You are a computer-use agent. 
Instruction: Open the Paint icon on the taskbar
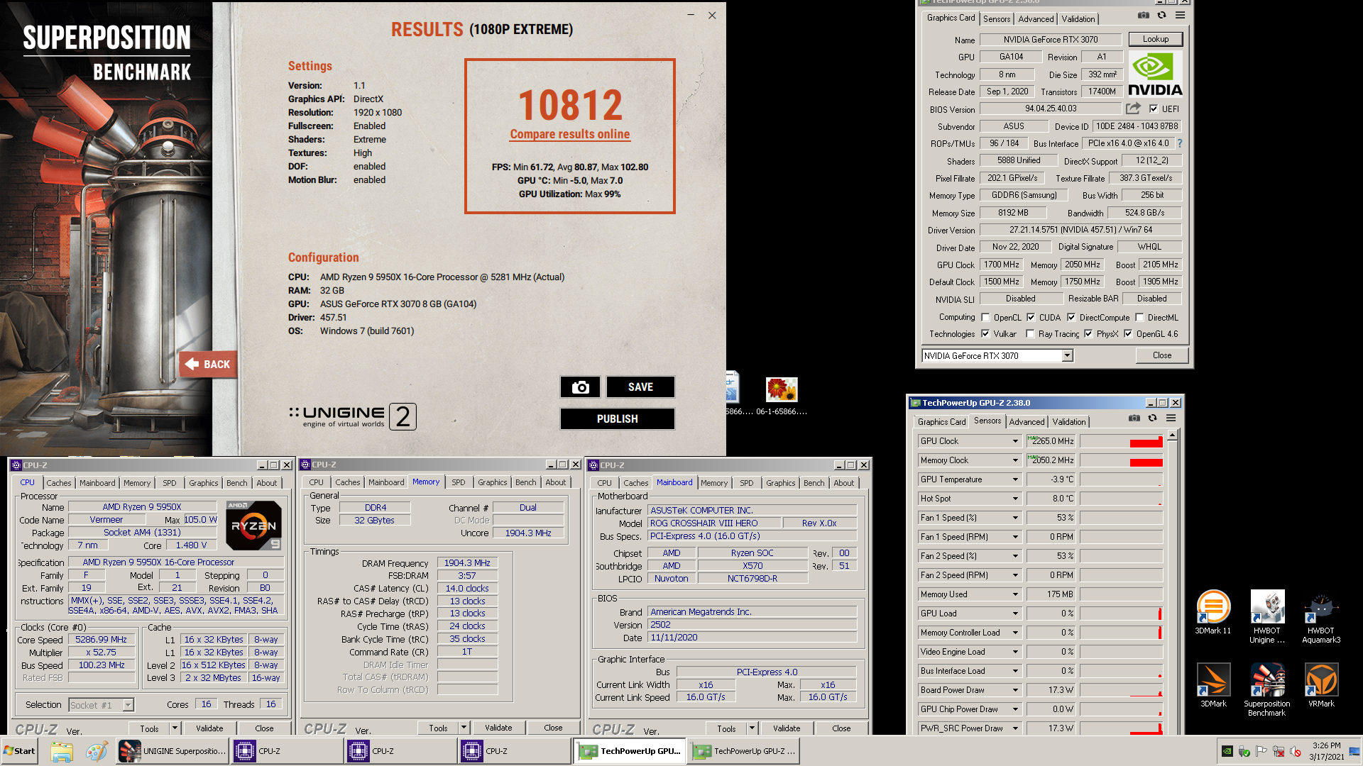97,751
